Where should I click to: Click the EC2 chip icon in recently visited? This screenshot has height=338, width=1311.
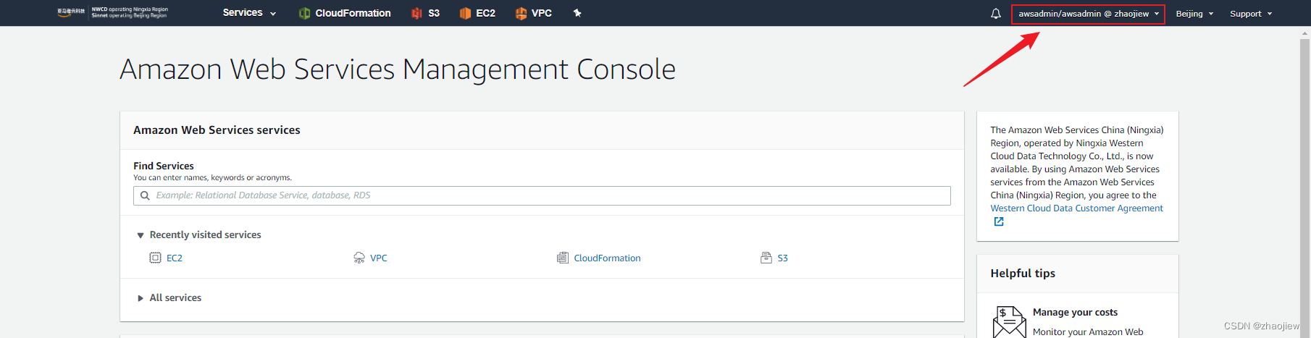pyautogui.click(x=155, y=258)
